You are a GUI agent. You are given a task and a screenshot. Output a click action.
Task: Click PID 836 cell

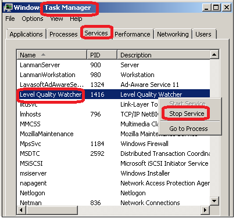tap(95, 203)
